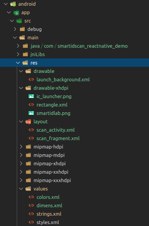
Task: Click the layout folder icon
Action: (x=28, y=122)
